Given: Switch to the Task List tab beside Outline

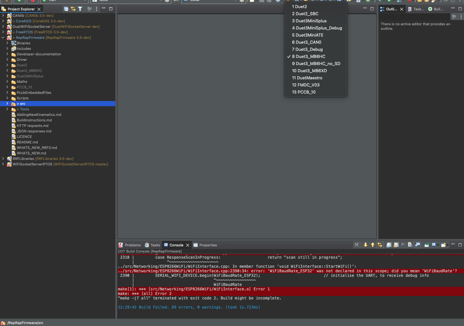Looking at the screenshot, I should tap(416, 9).
